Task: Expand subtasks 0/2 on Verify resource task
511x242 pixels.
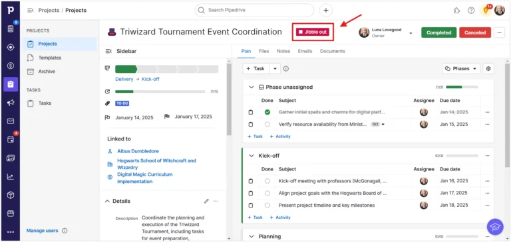Action: (x=378, y=124)
